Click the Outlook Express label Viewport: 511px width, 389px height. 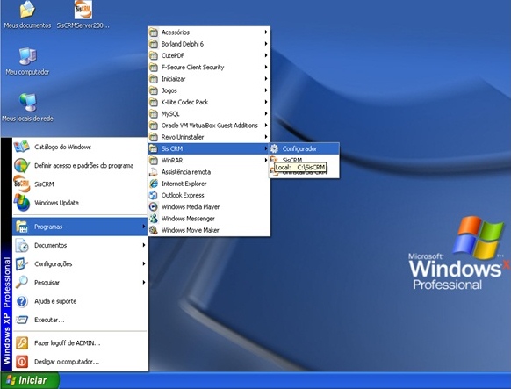click(183, 195)
